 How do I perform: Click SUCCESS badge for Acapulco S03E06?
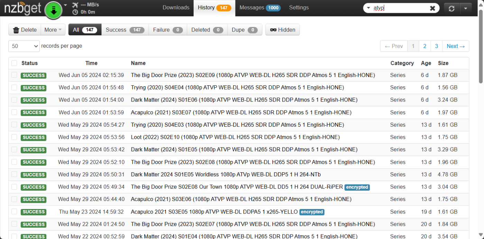[x=34, y=199]
